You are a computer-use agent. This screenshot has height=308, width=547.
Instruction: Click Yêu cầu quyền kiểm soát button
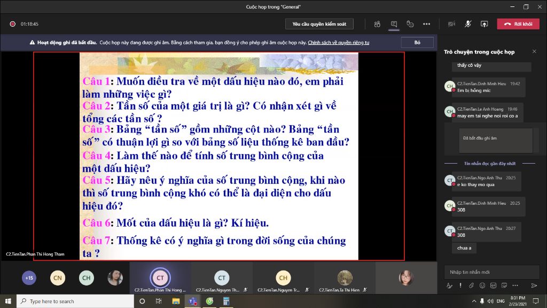[x=319, y=24]
